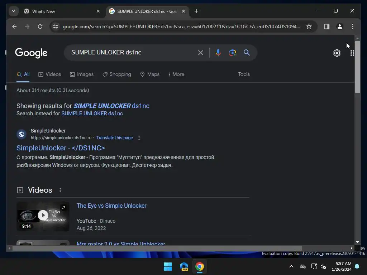Open notifications bell icon
Image resolution: width=367 pixels, height=275 pixels.
[x=357, y=266]
